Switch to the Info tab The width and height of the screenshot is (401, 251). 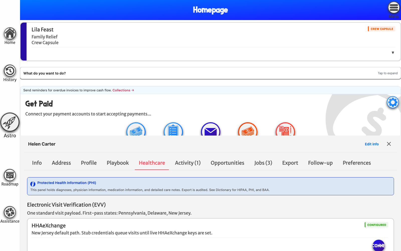(37, 163)
